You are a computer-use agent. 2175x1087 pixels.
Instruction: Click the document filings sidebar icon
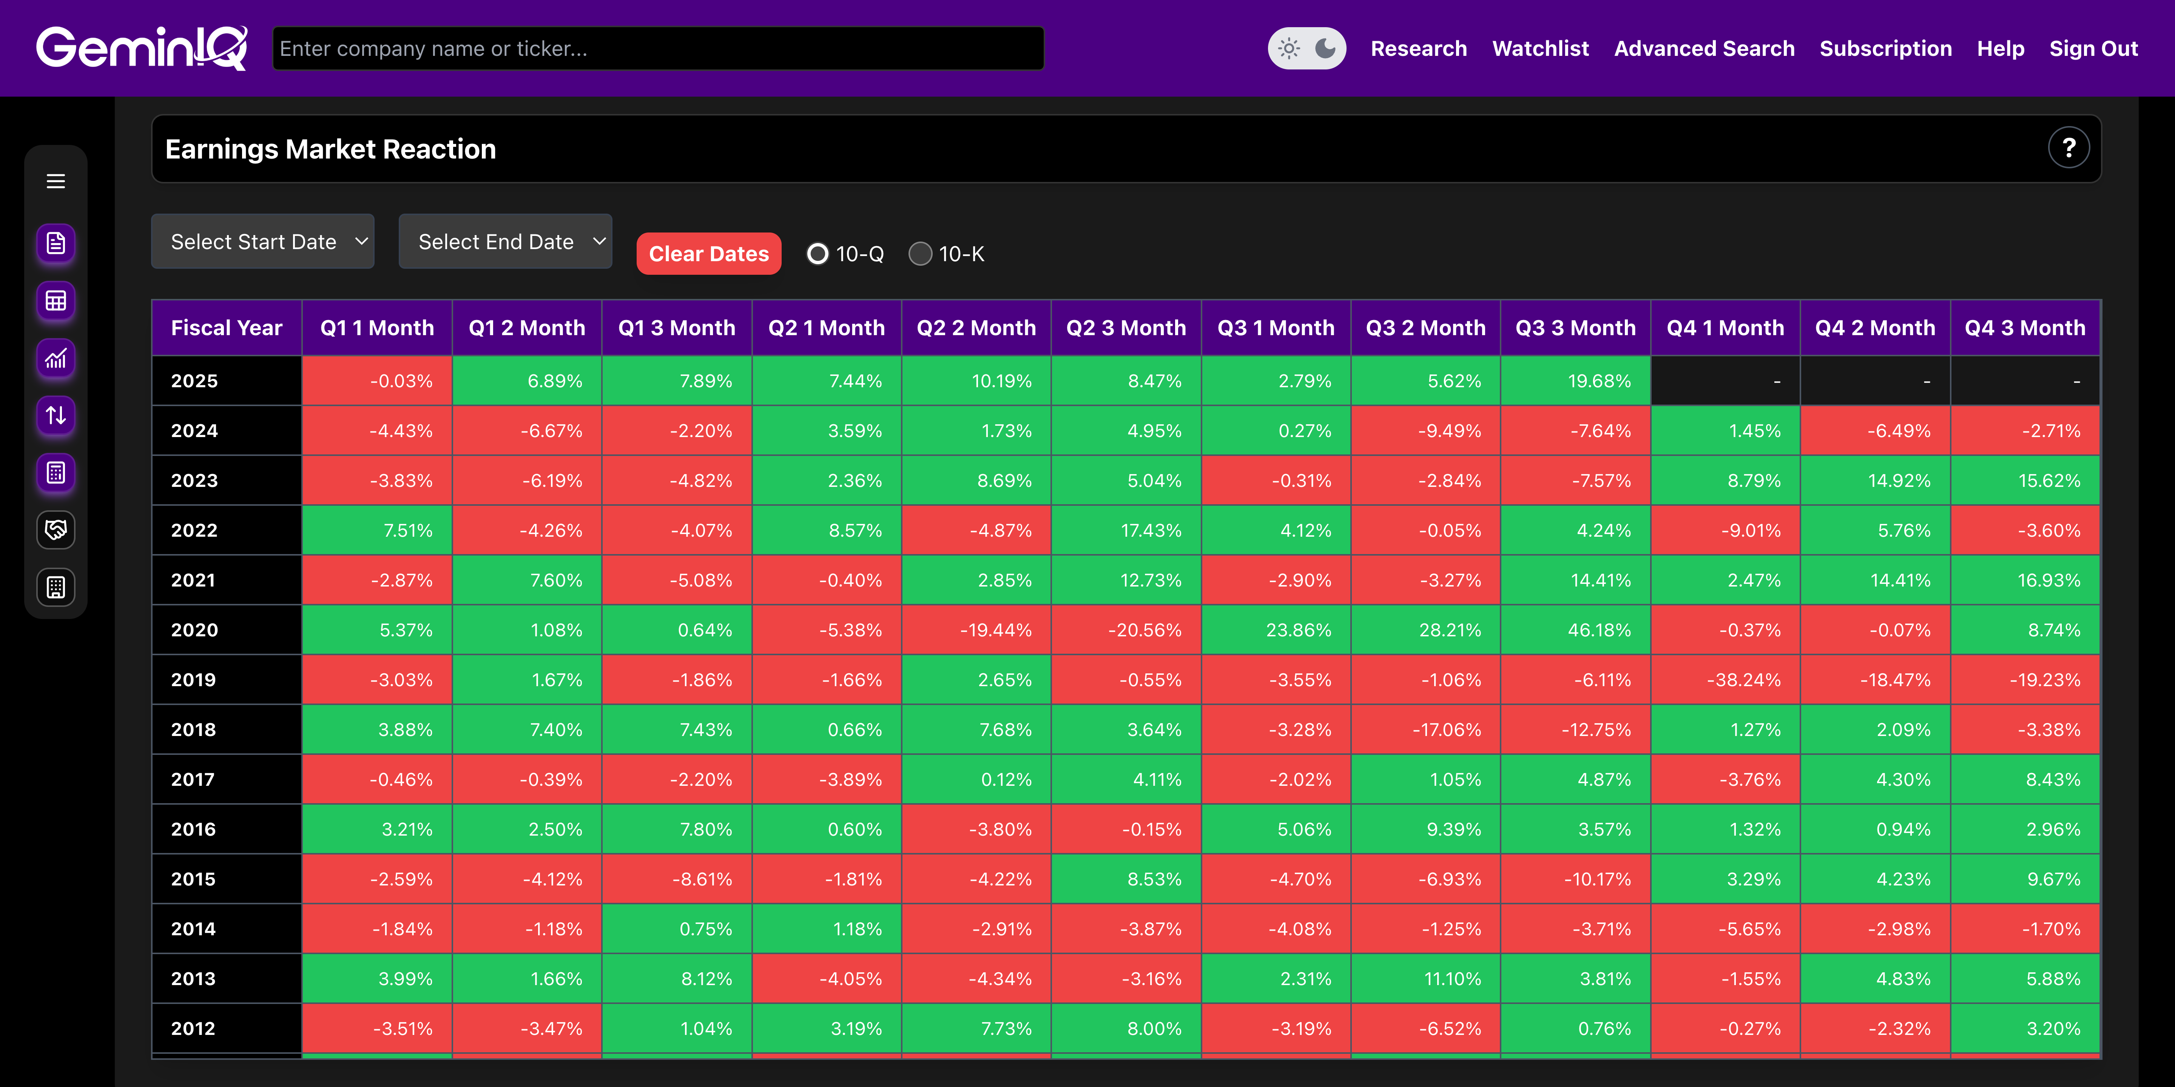click(x=56, y=243)
